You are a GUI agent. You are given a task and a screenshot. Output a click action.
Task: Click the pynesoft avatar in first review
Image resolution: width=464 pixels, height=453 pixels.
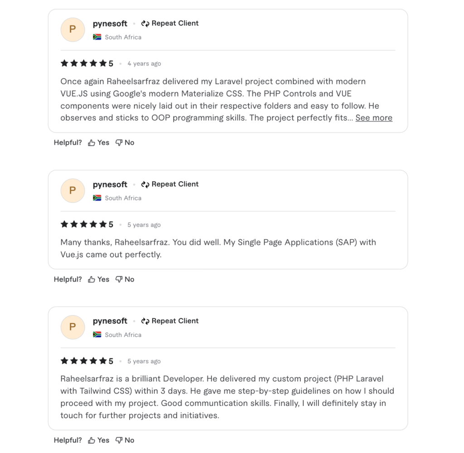(72, 29)
